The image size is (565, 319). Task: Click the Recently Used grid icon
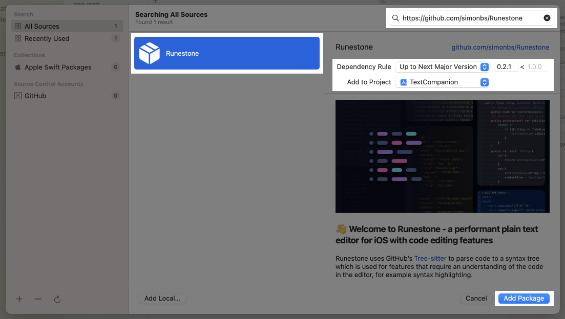tap(18, 38)
